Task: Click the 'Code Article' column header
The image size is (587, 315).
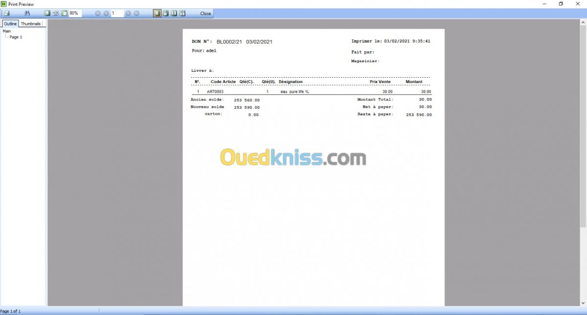Action: pos(223,82)
